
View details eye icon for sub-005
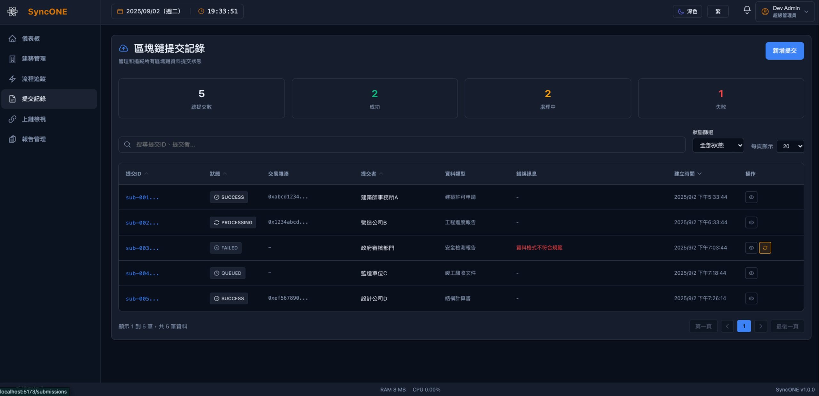click(x=751, y=298)
